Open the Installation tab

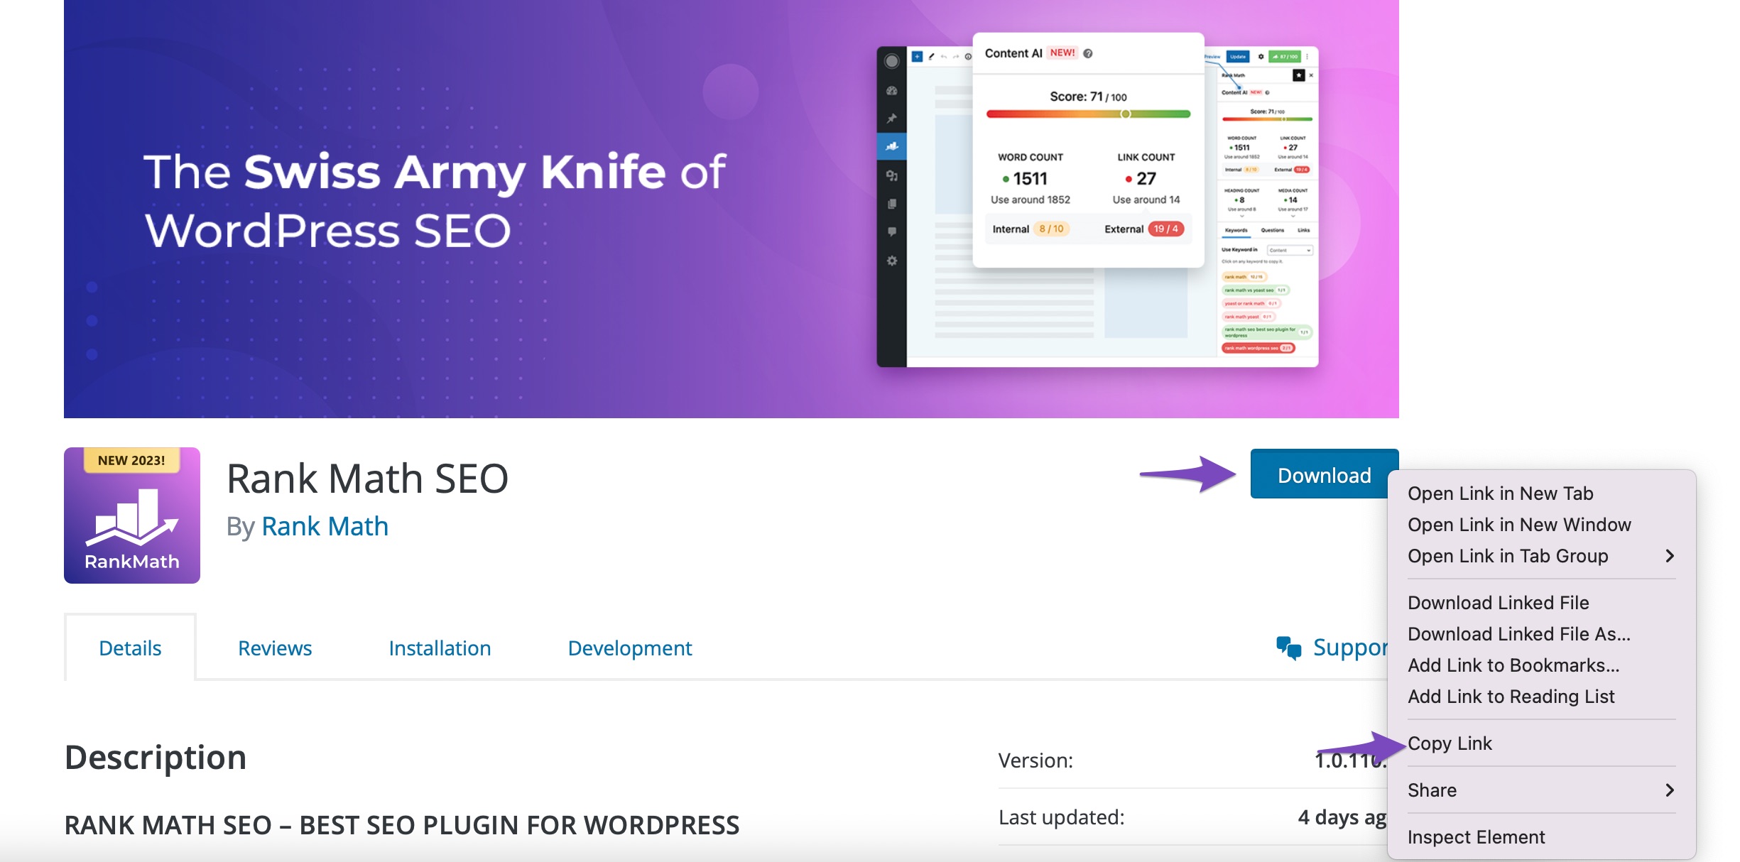(440, 648)
